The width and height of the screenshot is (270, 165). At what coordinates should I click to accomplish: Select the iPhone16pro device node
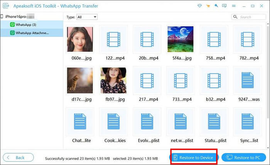coord(32,17)
